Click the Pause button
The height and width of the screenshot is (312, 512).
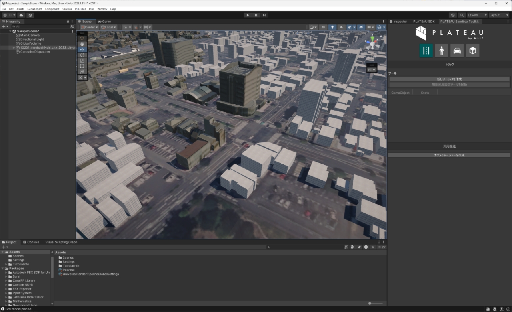256,15
